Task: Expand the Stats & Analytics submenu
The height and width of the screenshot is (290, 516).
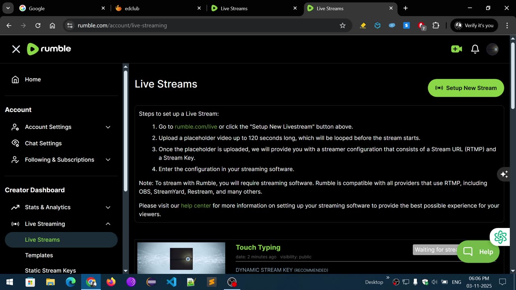Action: click(108, 207)
